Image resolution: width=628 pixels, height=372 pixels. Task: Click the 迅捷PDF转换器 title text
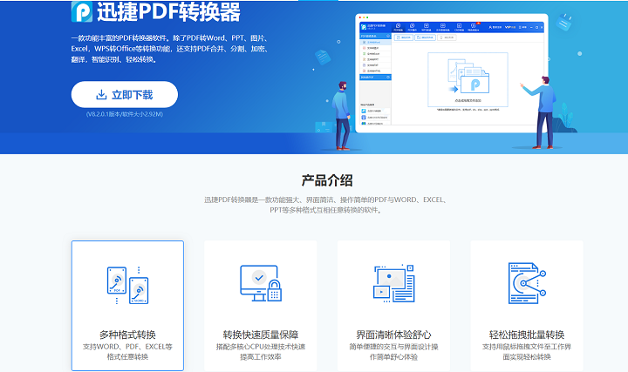click(168, 11)
